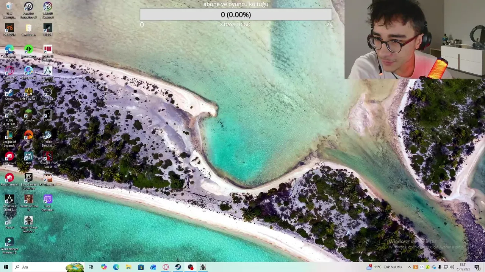Select the Yeni klasör folder icon
Image resolution: width=485 pixels, height=272 pixels.
click(28, 30)
